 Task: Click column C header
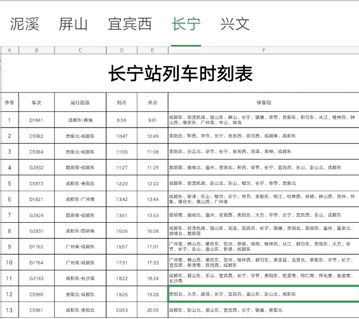click(80, 50)
